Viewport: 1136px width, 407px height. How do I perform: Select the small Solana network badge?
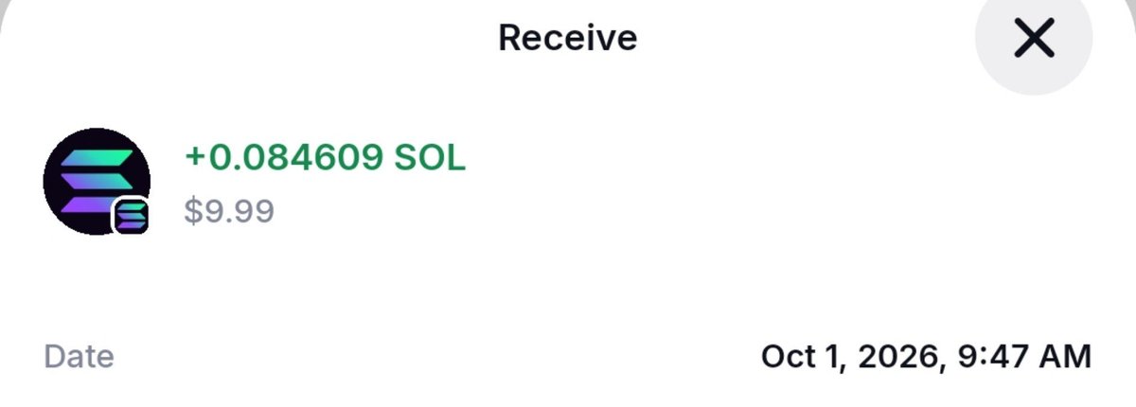click(x=133, y=216)
